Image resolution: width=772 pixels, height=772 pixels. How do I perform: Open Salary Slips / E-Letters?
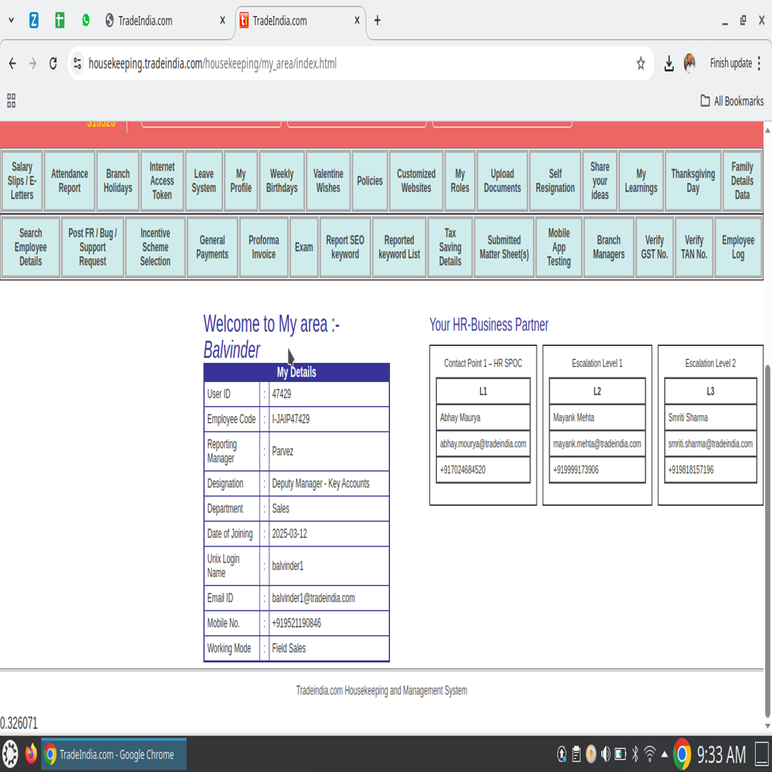click(x=22, y=181)
